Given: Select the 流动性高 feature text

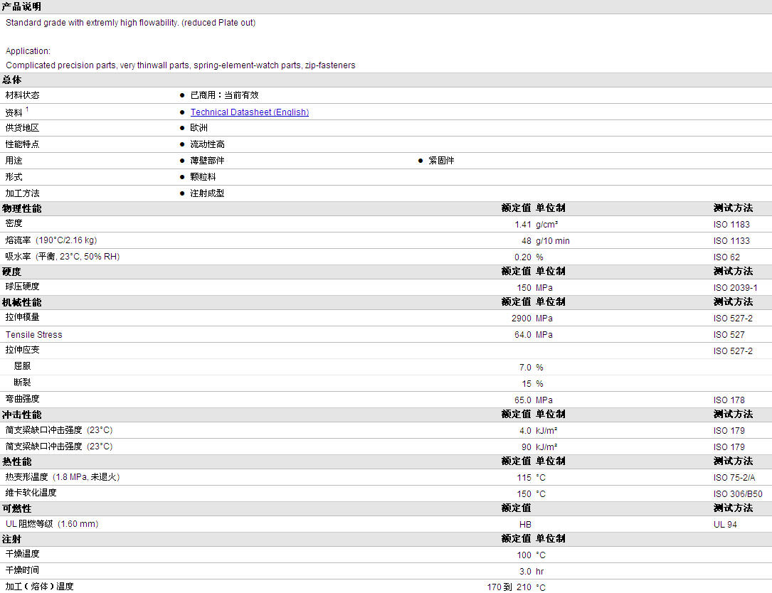Looking at the screenshot, I should coord(207,144).
